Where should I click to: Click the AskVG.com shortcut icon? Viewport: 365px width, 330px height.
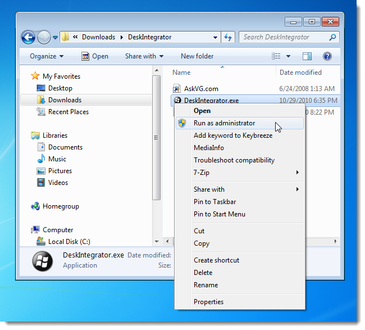coord(177,89)
